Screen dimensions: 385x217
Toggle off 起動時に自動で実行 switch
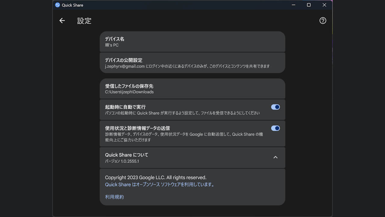coord(276,107)
